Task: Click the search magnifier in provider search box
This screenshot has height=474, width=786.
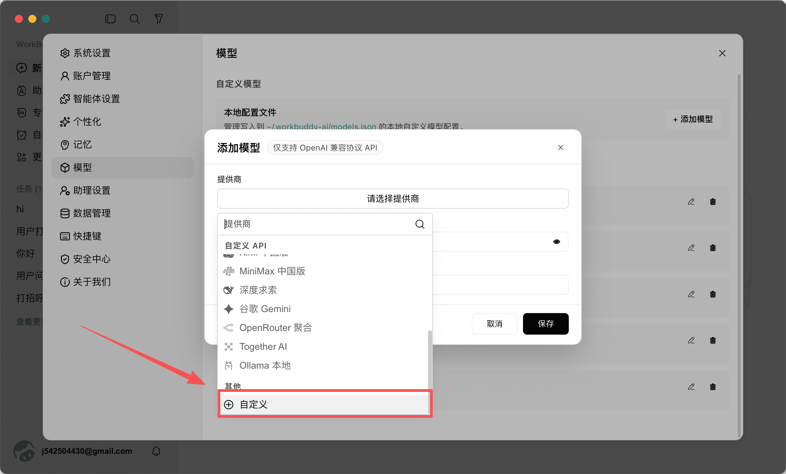Action: [x=420, y=224]
